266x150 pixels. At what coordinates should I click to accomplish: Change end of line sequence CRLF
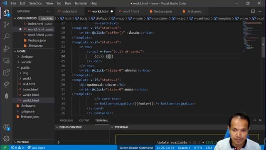pos(209,147)
